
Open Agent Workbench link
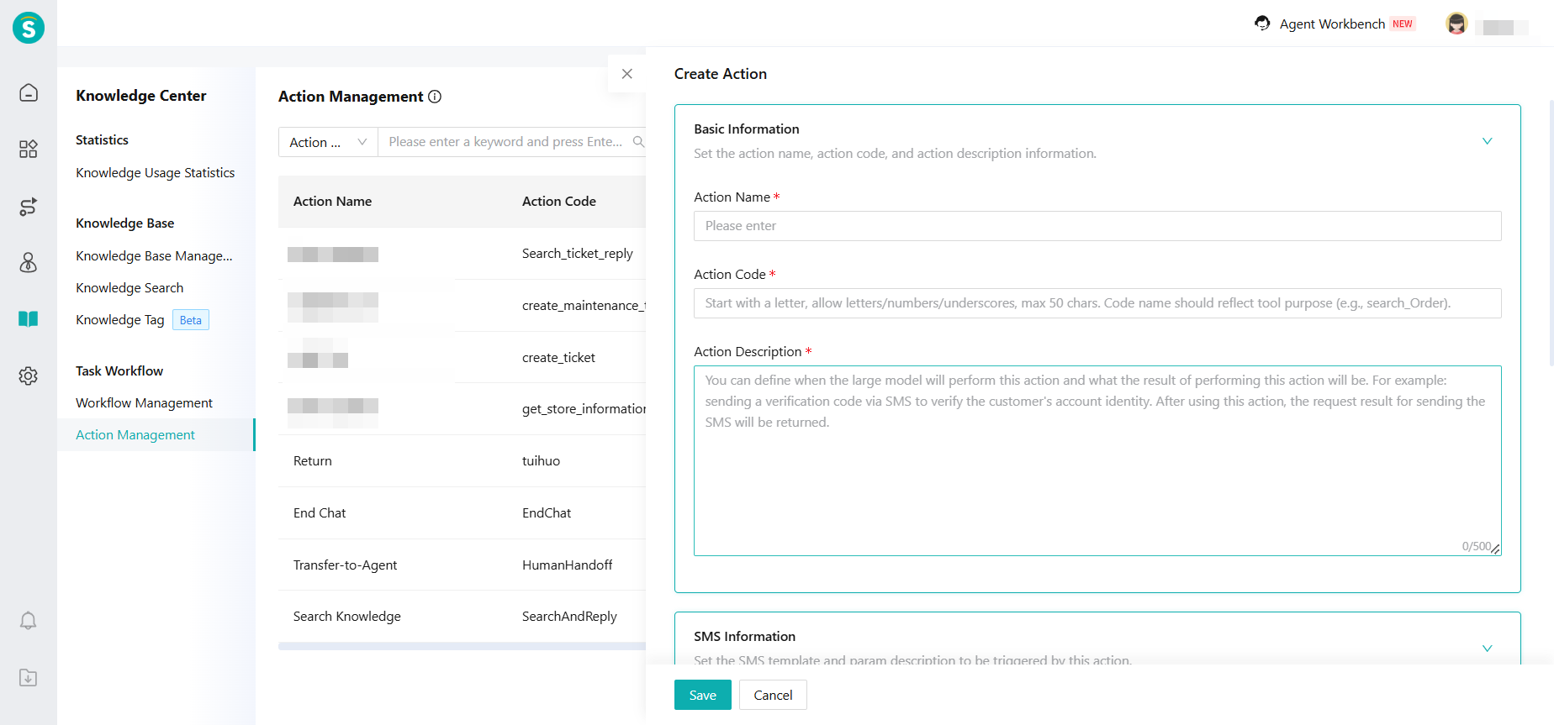click(x=1332, y=24)
